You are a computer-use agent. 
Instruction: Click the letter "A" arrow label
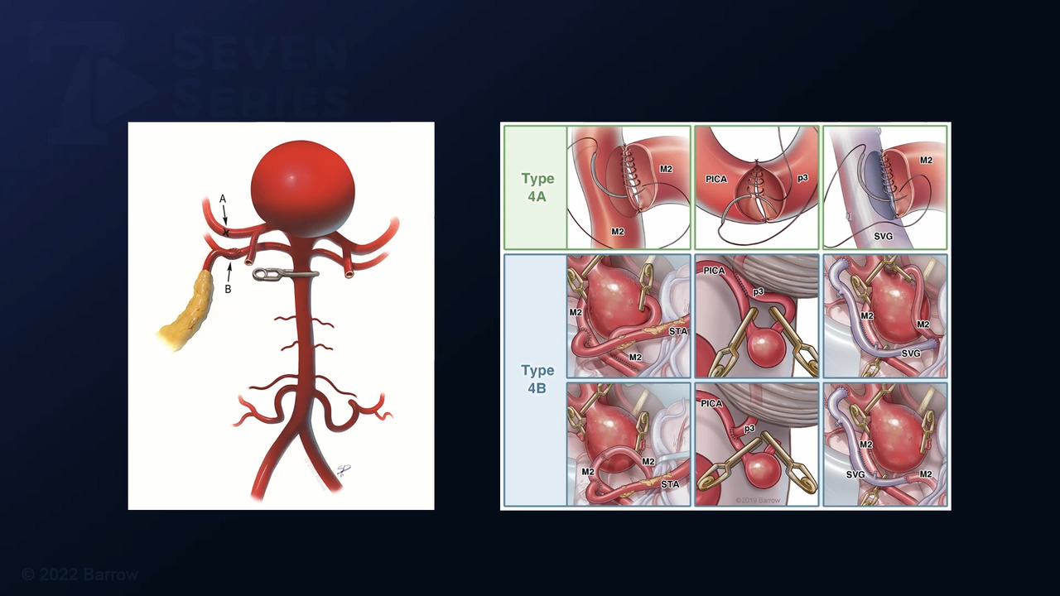[x=223, y=199]
